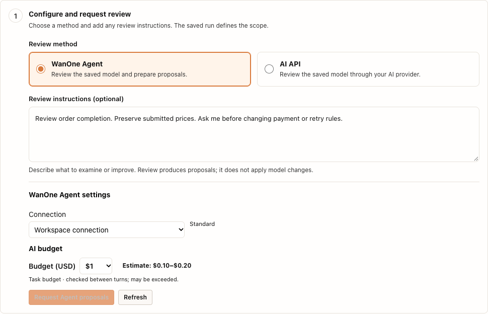
Task: Click inside the Review instructions text area
Action: click(x=254, y=134)
